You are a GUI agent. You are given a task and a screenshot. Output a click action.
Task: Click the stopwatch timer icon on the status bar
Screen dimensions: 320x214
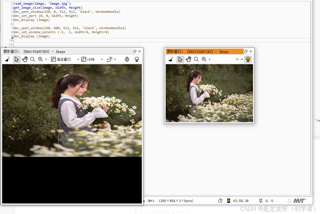[x=221, y=201]
